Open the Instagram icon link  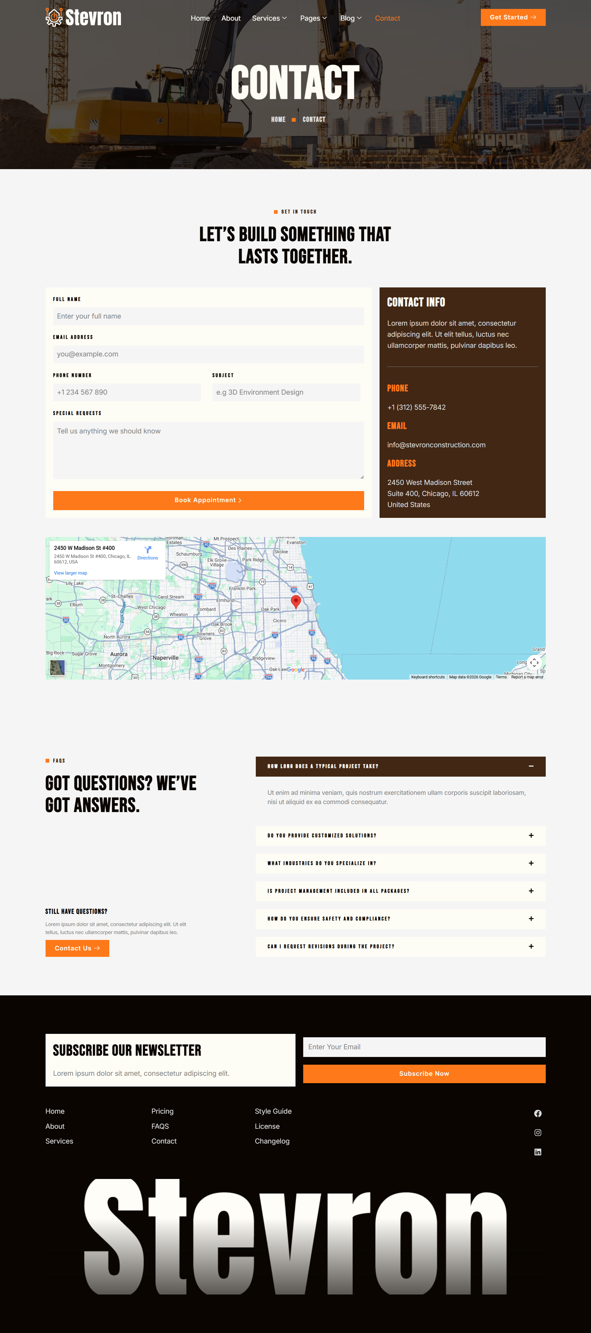538,1132
